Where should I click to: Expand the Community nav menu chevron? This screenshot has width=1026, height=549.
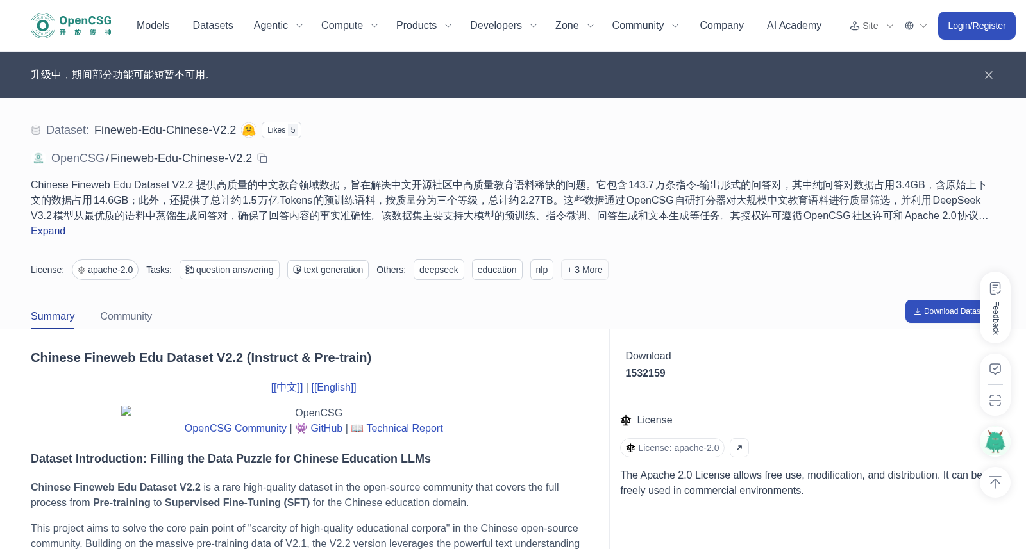pyautogui.click(x=675, y=26)
